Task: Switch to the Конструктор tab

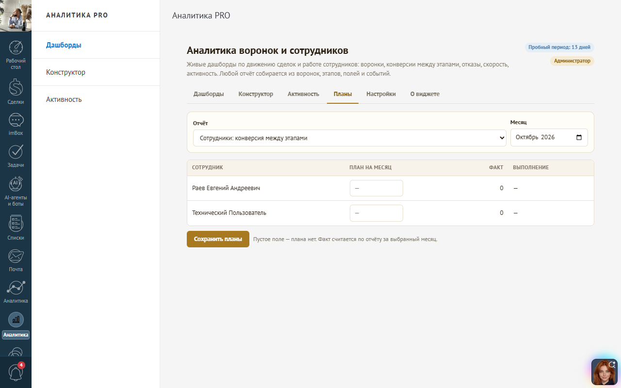Action: pos(256,94)
